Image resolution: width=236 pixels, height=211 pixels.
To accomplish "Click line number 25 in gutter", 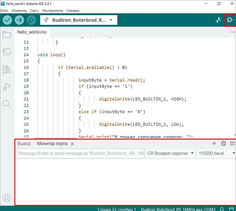I will [x=26, y=124].
